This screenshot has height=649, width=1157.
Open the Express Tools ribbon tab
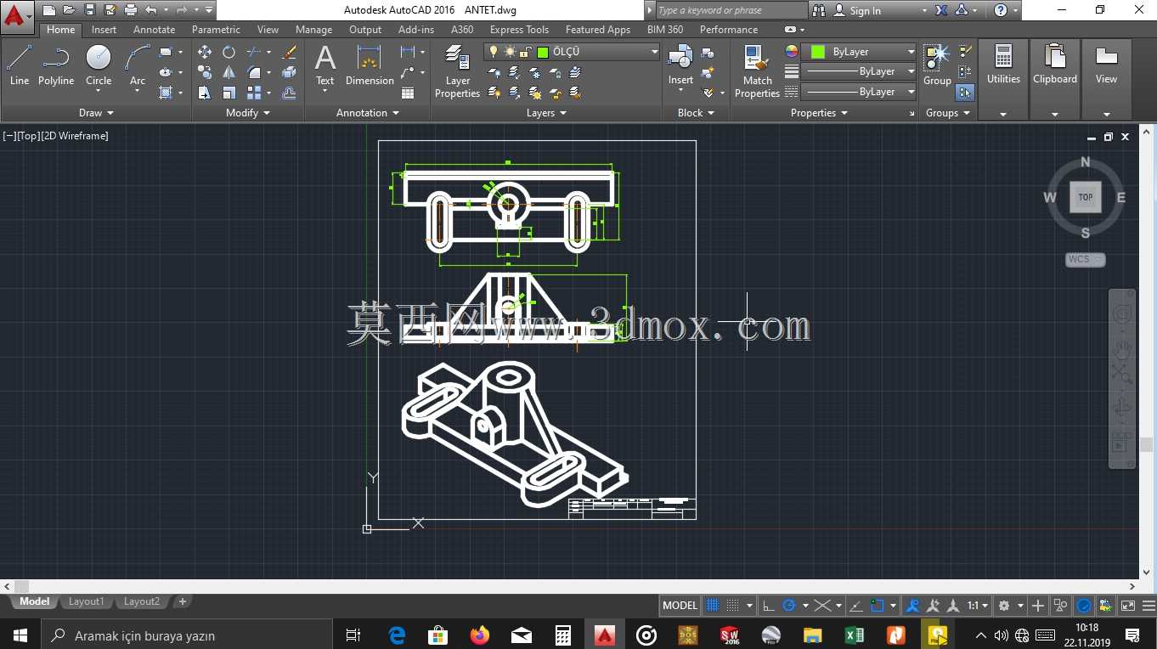[x=519, y=29]
